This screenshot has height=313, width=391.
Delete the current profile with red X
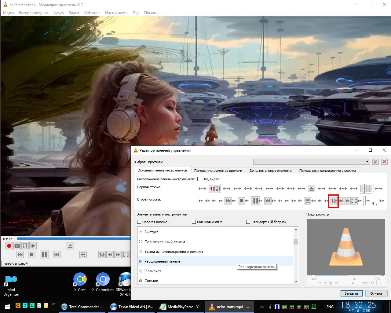pyautogui.click(x=384, y=162)
